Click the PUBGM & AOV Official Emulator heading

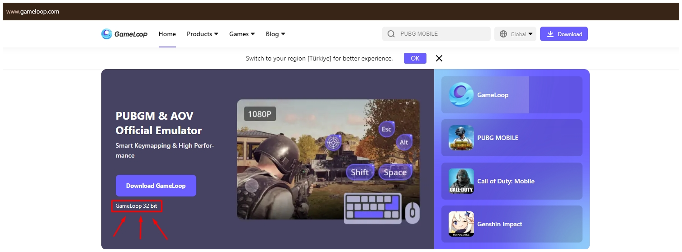159,123
